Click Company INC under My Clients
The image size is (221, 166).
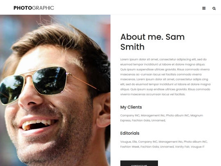point(130,116)
